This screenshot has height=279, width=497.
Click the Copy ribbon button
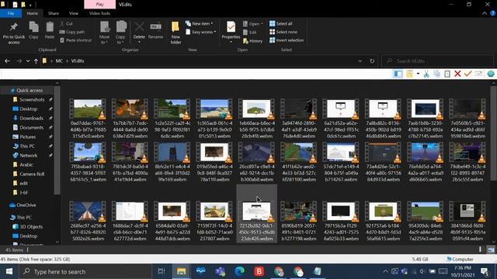coord(33,30)
